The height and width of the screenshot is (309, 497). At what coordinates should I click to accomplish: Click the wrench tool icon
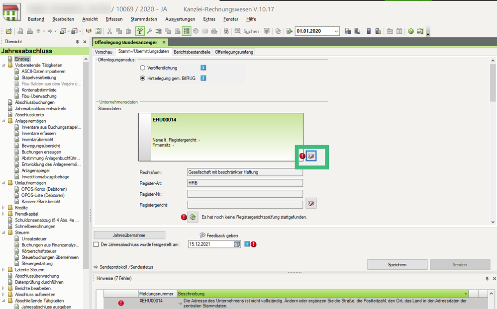[149, 31]
